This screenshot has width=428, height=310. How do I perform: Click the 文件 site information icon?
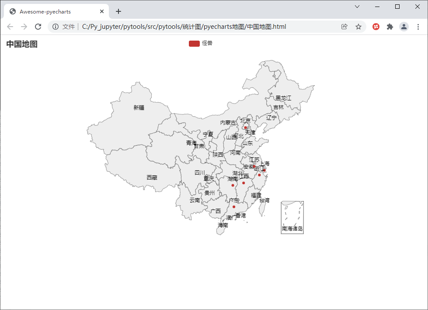[x=55, y=27]
